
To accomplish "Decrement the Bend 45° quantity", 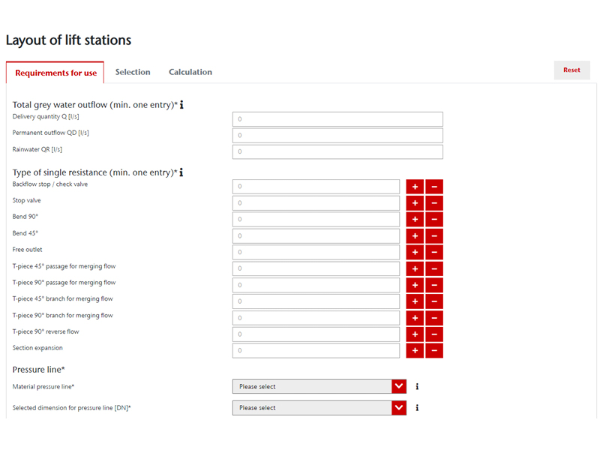I will coord(434,236).
